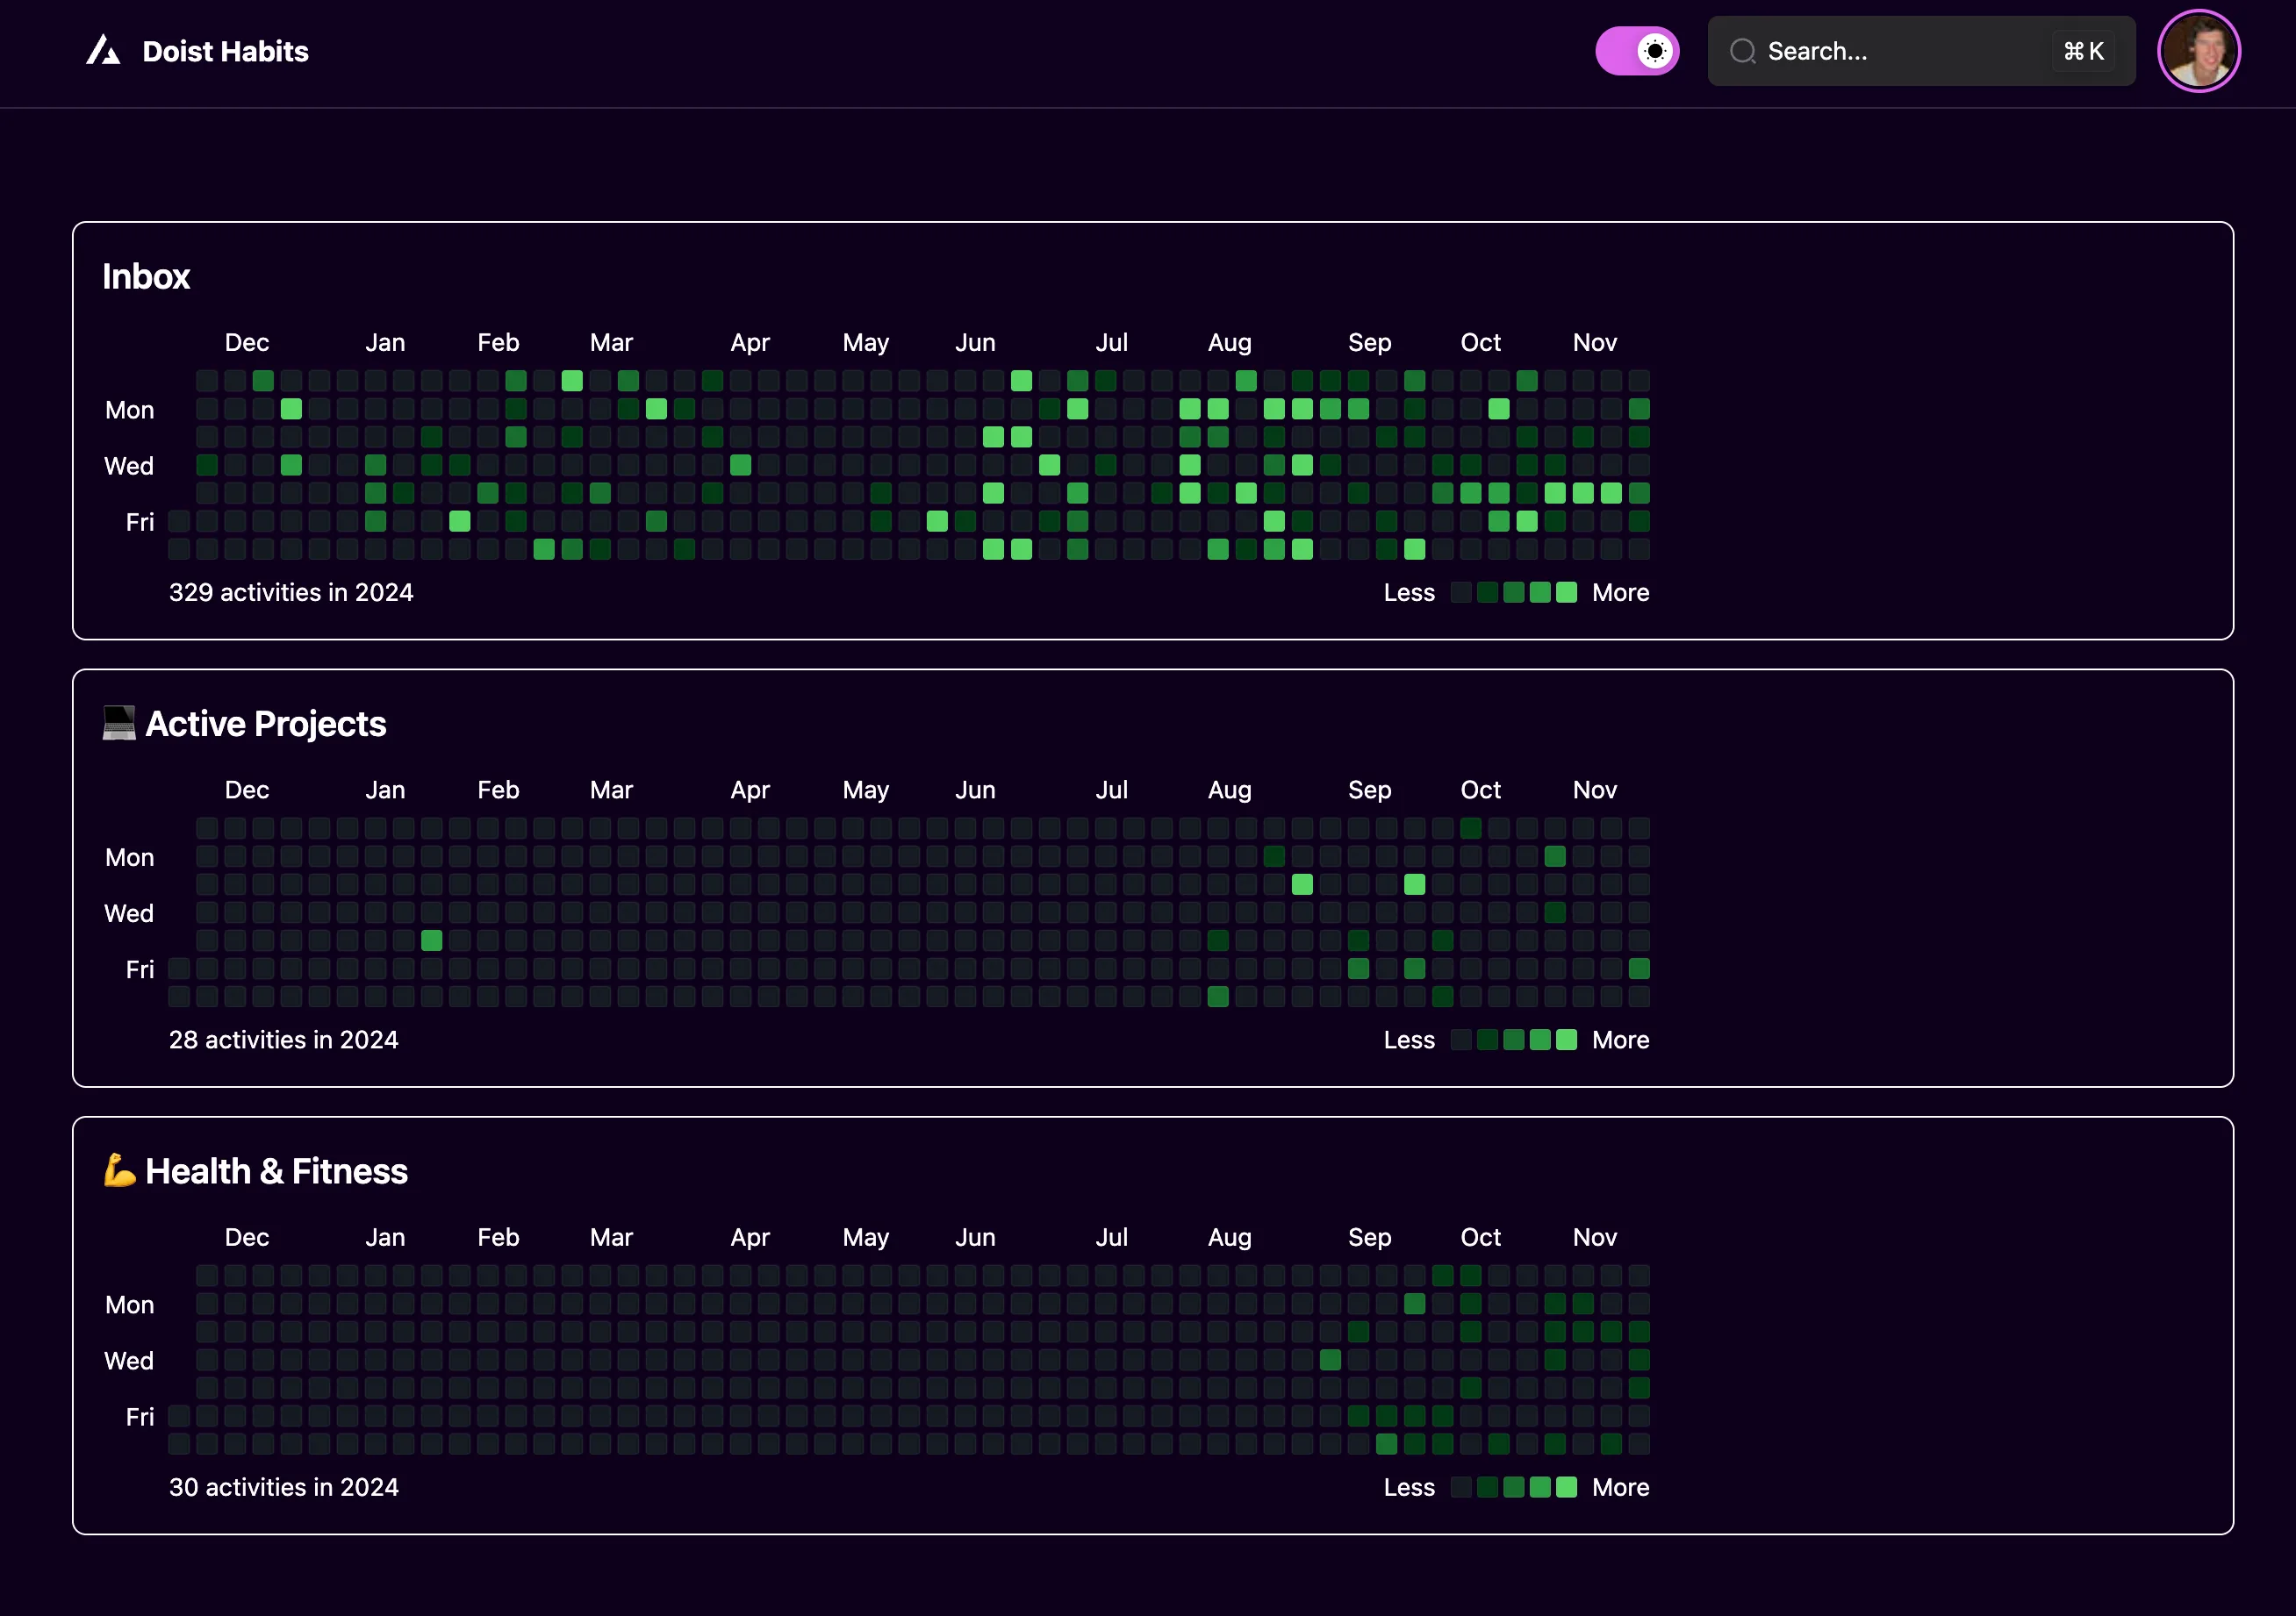This screenshot has height=1616, width=2296.
Task: Click brightest legend swatch in Health & Fitness
Action: pyautogui.click(x=1567, y=1487)
